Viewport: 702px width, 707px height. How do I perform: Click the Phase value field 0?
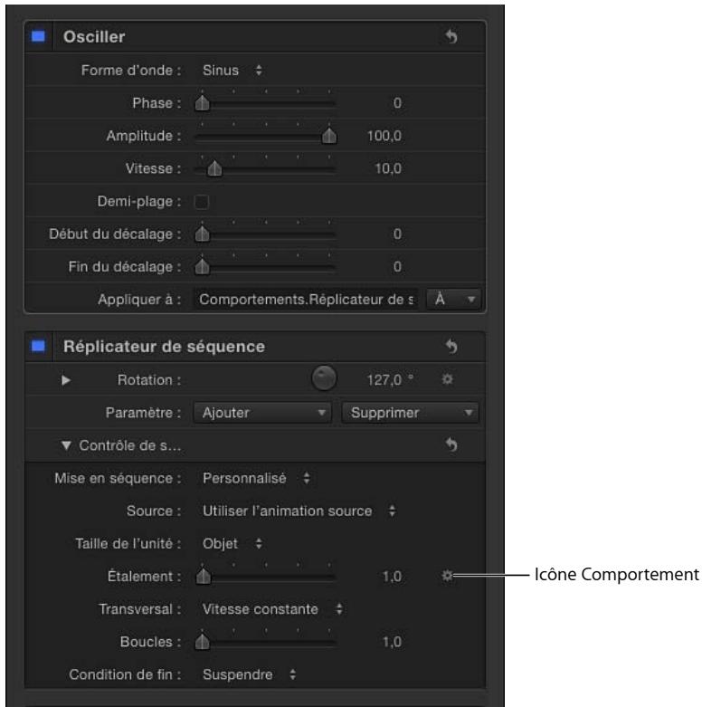coord(397,103)
